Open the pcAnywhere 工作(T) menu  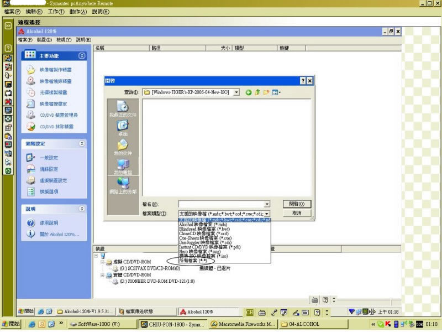point(56,12)
